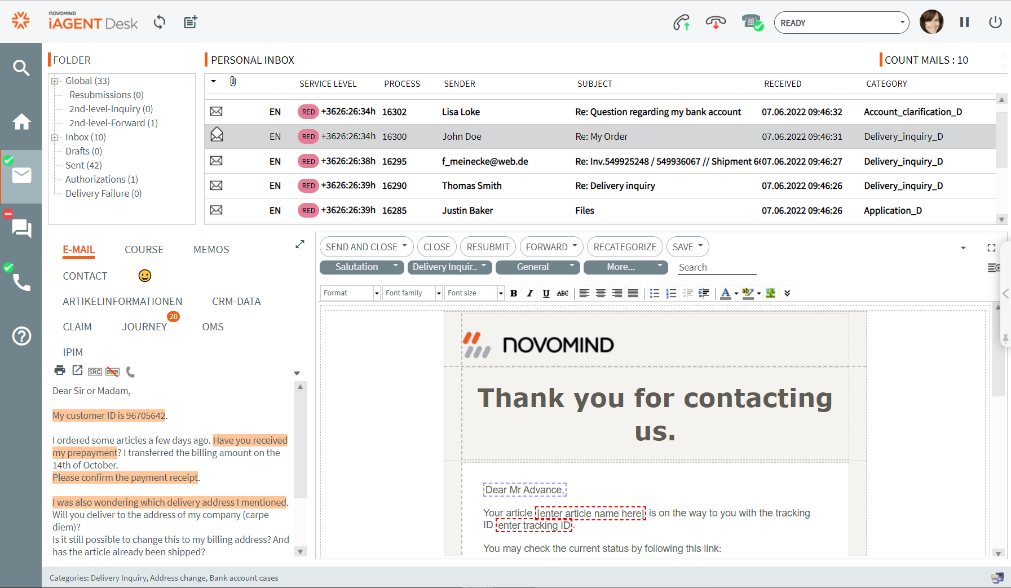Open the e-mail in an external window
The height and width of the screenshot is (588, 1011).
[x=77, y=370]
